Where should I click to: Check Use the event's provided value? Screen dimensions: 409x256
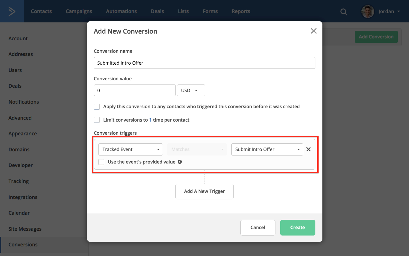[x=101, y=162]
